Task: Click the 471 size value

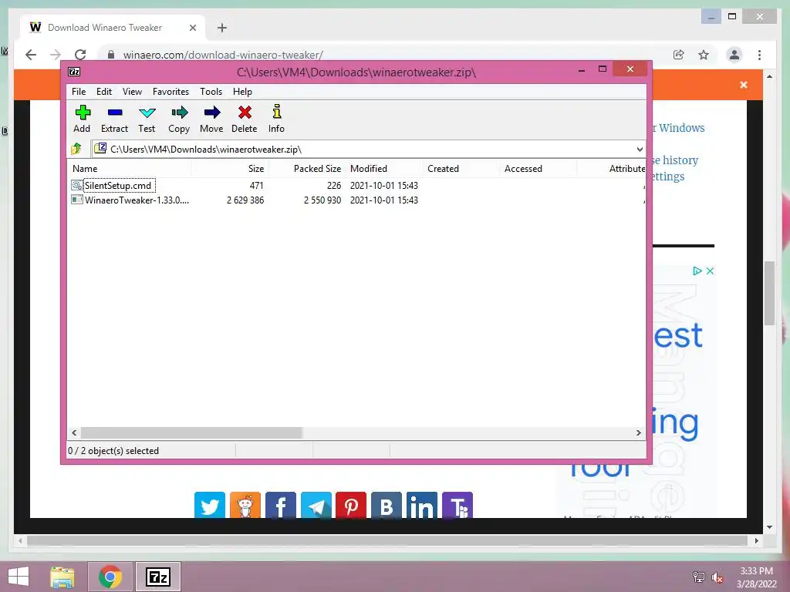Action: pos(256,185)
